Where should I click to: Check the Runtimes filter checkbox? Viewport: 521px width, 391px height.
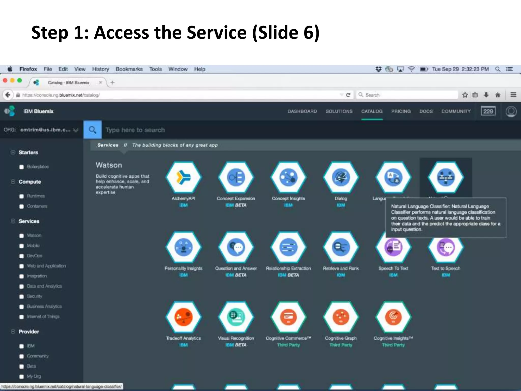(22, 196)
